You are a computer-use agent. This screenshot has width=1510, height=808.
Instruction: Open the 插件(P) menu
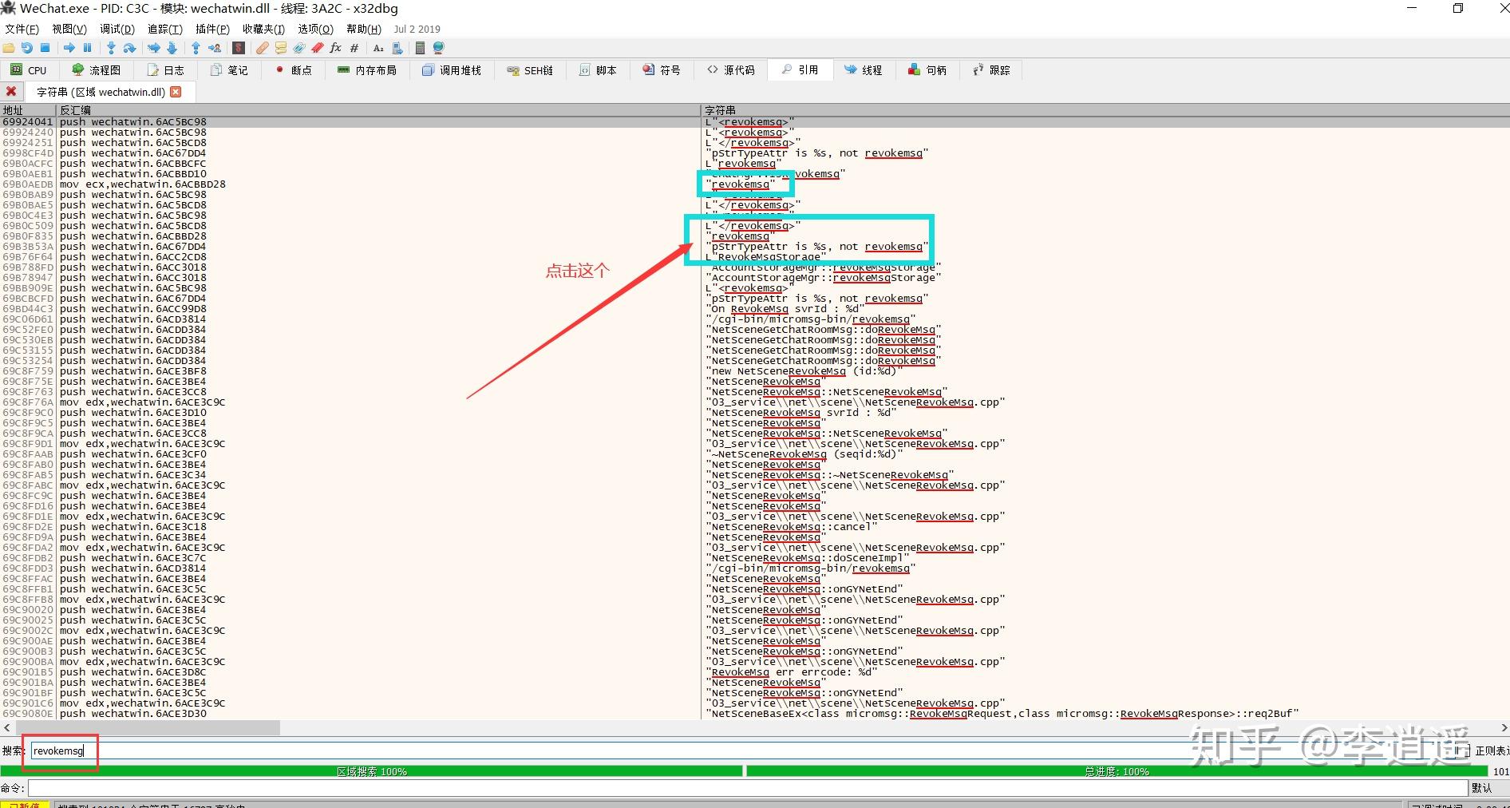[x=212, y=29]
